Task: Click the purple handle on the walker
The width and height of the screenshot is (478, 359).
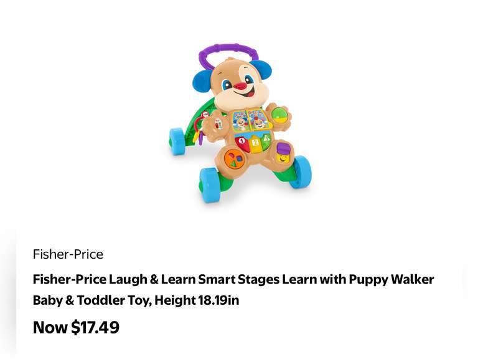Action: pyautogui.click(x=228, y=54)
